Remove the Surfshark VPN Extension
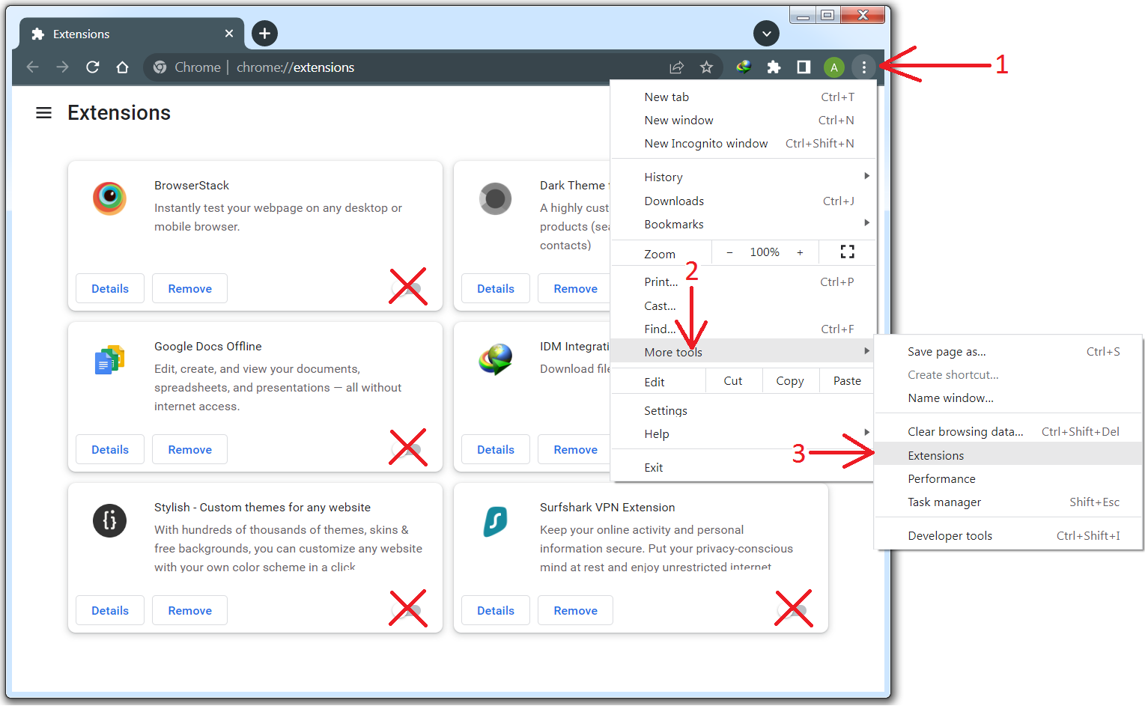 pos(575,609)
